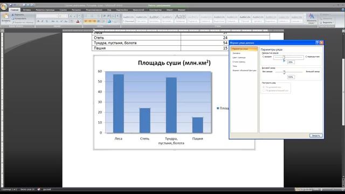This screenshot has width=345, height=194.
Task: Click the paragraph shading bucket icon
Action: tap(109, 22)
